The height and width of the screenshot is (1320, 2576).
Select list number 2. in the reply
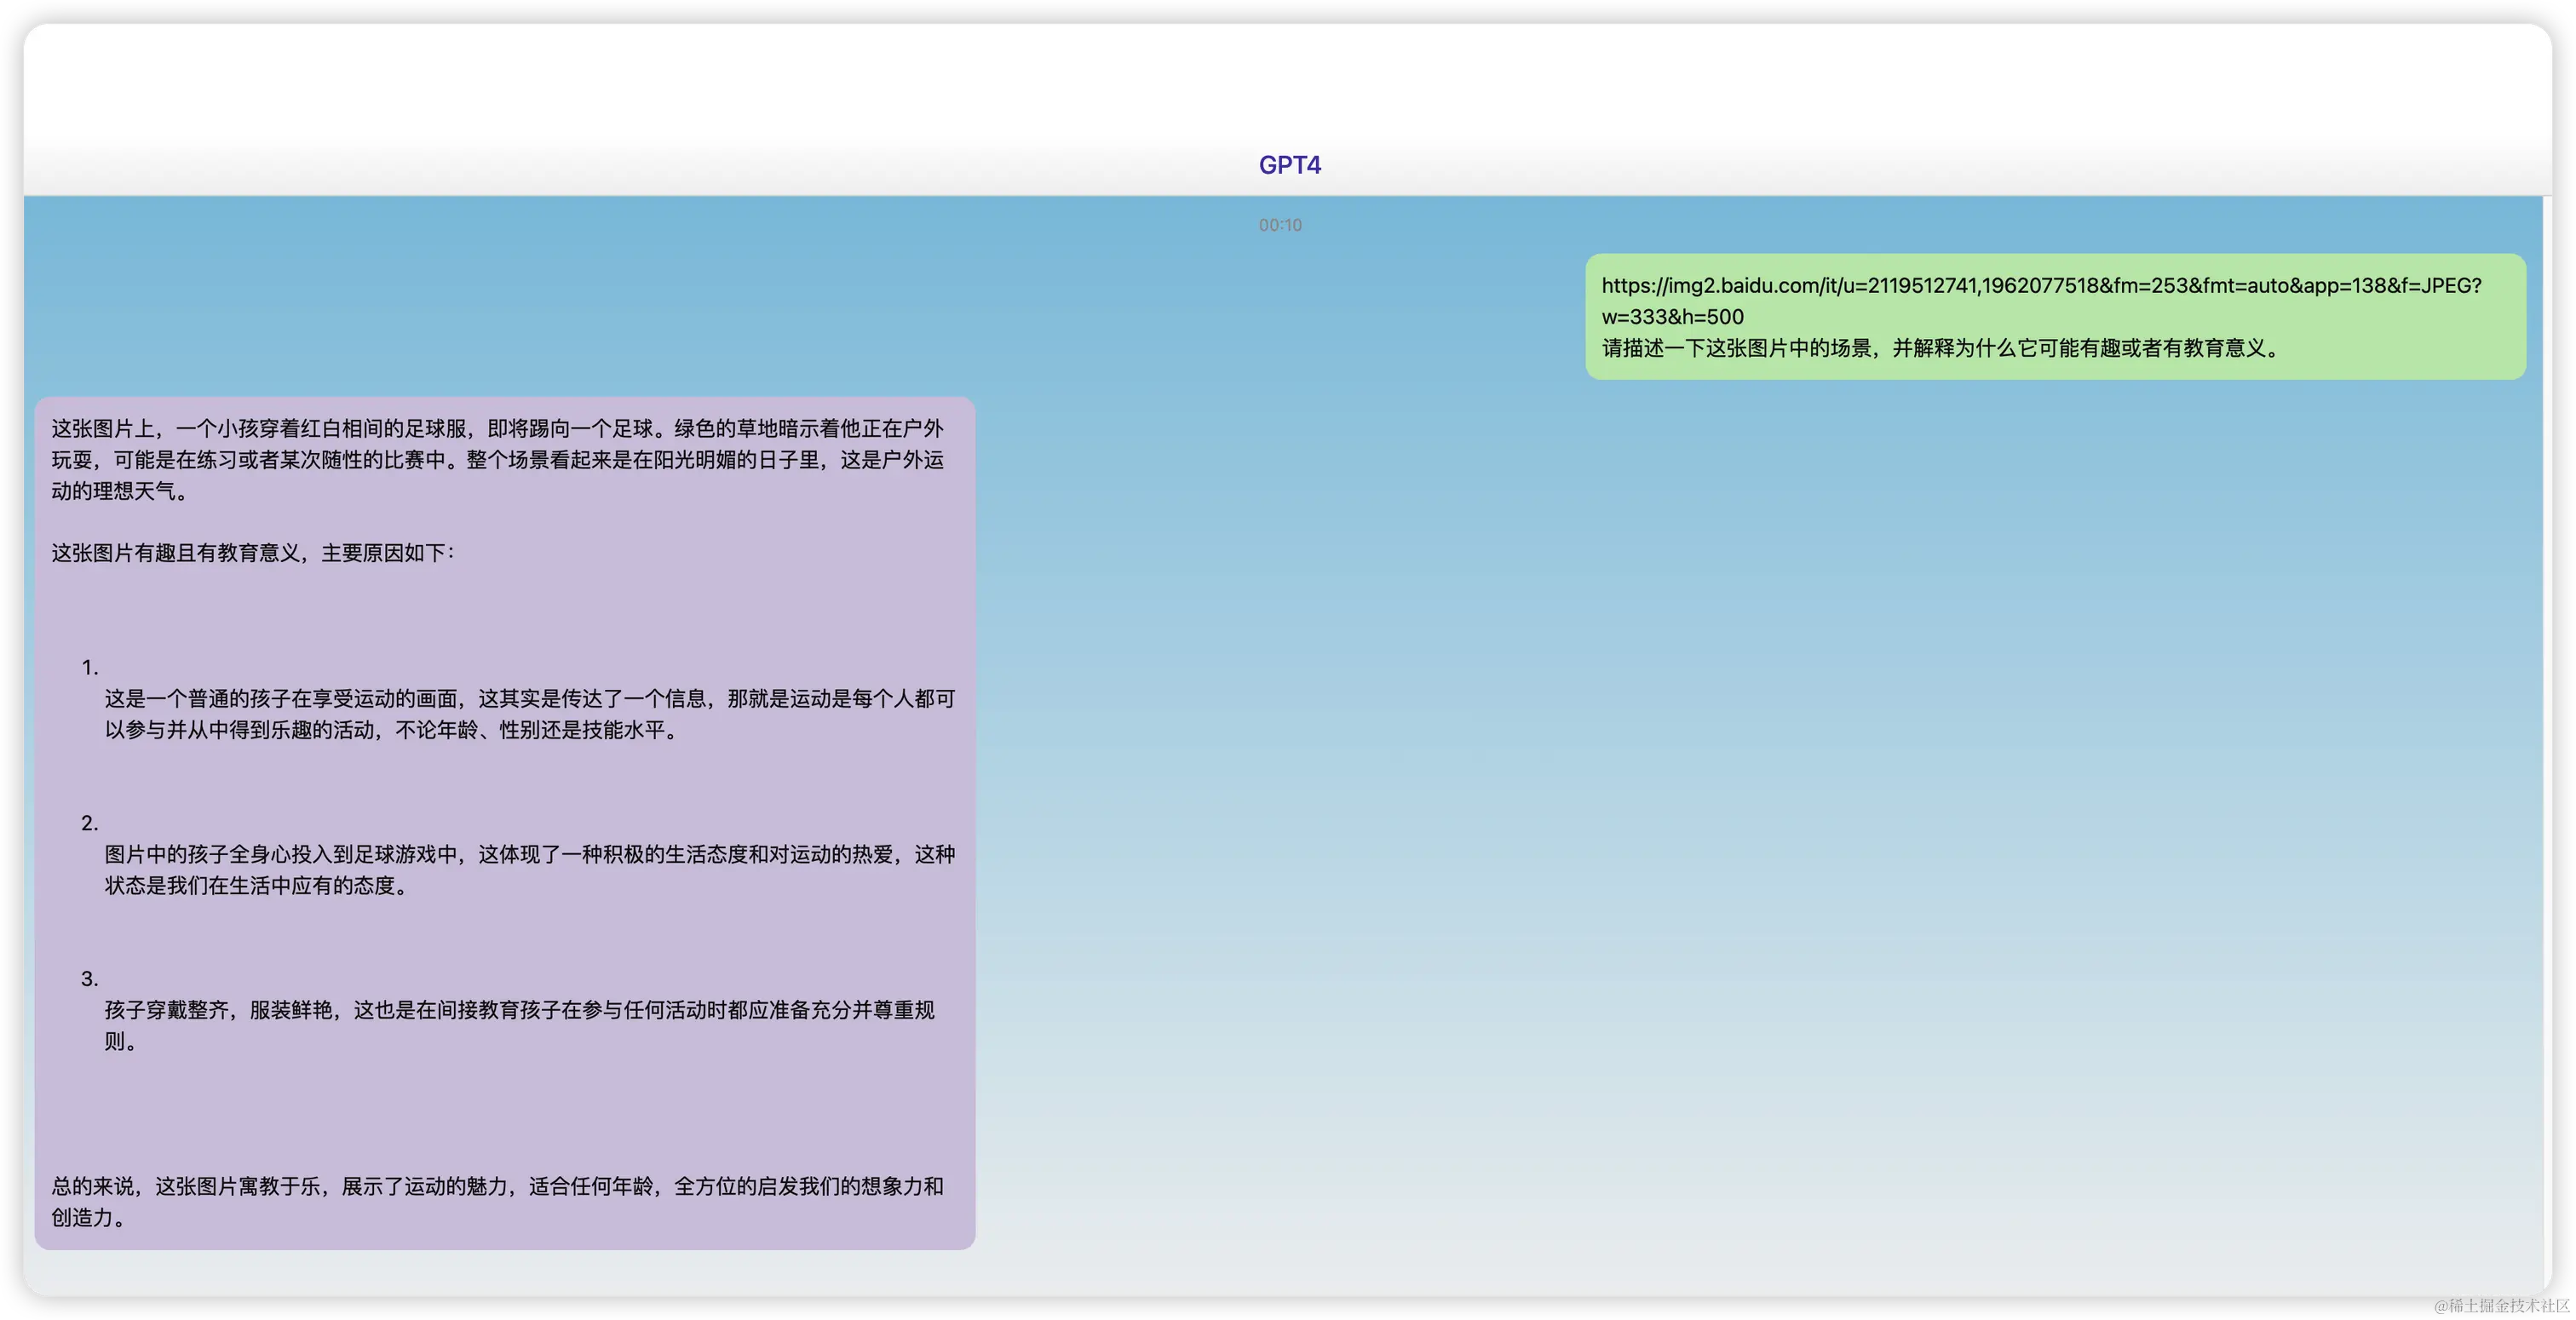point(90,823)
